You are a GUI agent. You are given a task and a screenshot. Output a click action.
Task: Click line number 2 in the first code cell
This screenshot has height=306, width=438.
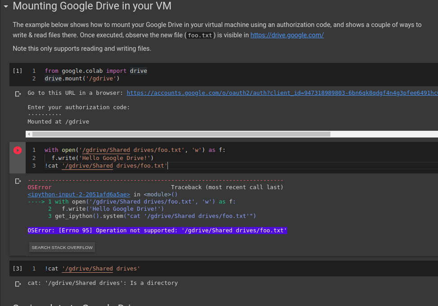coord(34,78)
